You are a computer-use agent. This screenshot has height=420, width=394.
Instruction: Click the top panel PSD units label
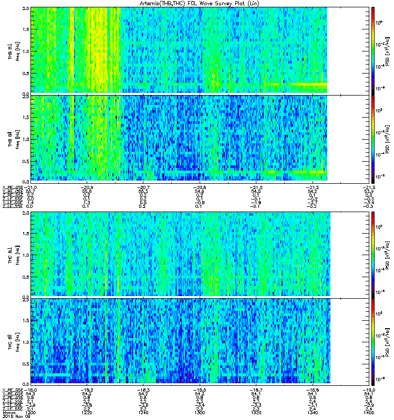(388, 51)
